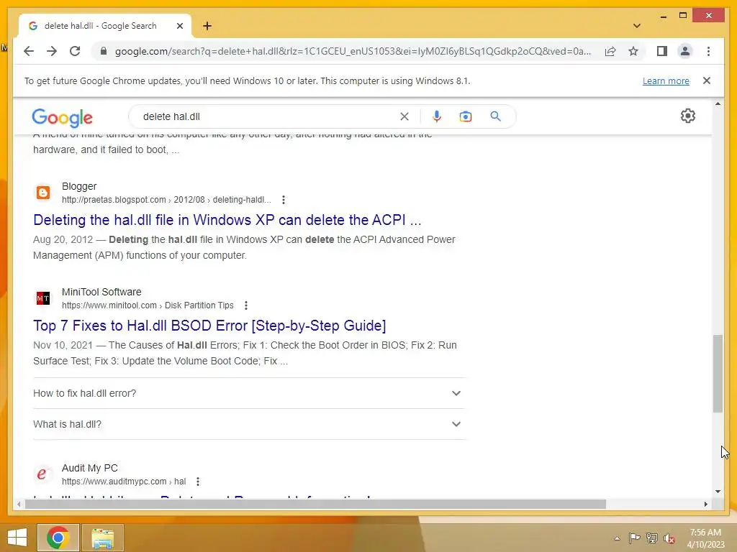The width and height of the screenshot is (737, 552).
Task: View site information lock icon
Action: [x=104, y=51]
